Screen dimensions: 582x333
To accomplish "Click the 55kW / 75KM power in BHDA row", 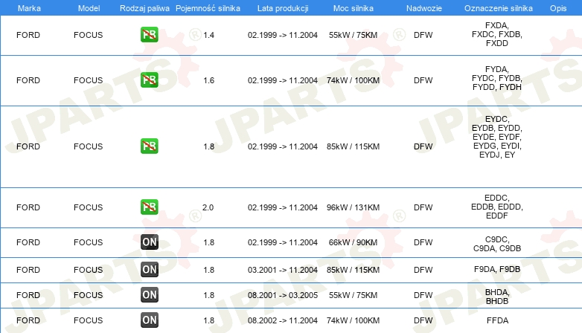I will 353,295.
